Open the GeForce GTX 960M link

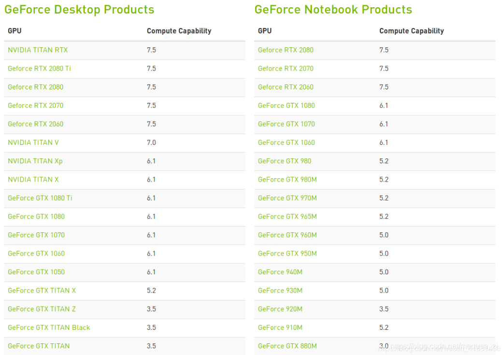pyautogui.click(x=287, y=235)
